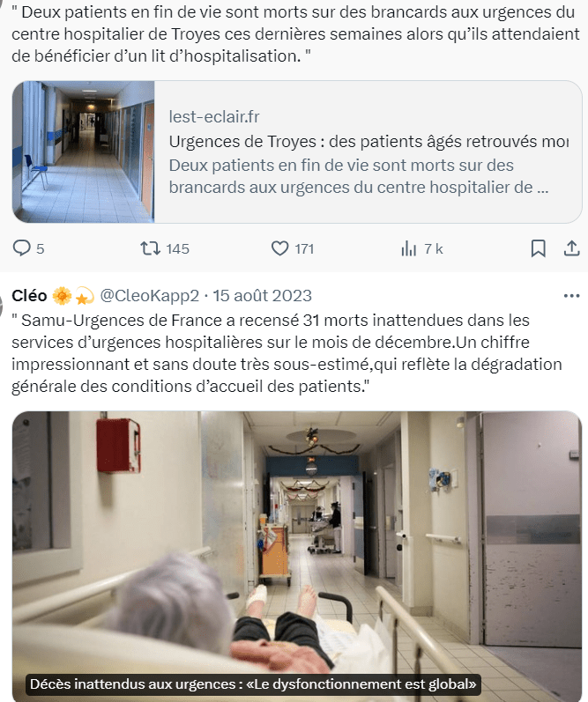Click the share upload icon
The width and height of the screenshot is (588, 702).
coord(571,248)
